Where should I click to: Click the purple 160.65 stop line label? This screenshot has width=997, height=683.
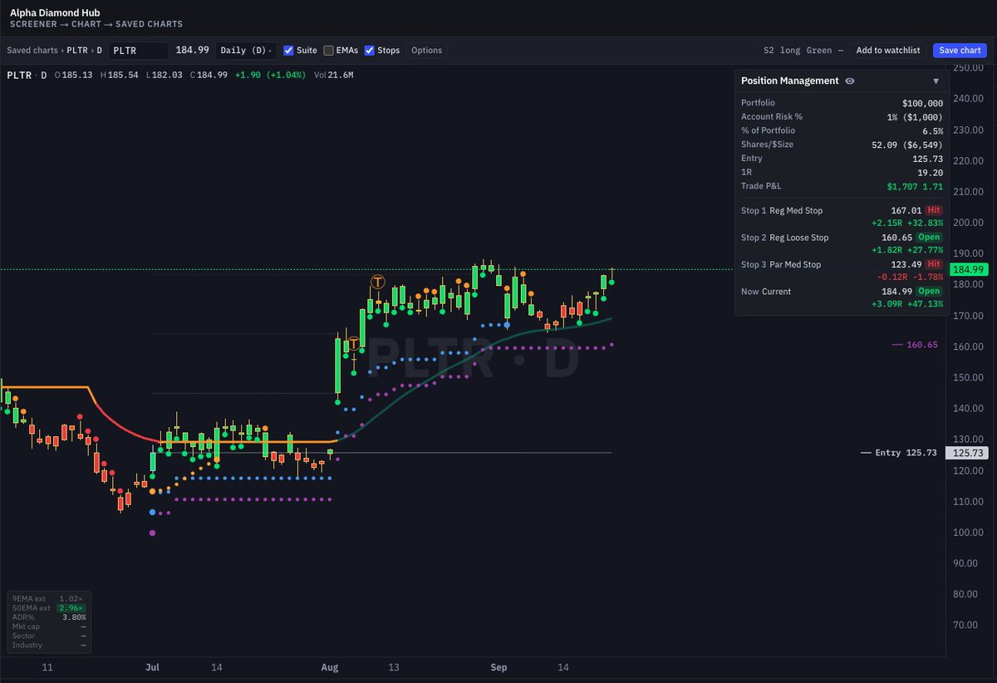(x=915, y=345)
